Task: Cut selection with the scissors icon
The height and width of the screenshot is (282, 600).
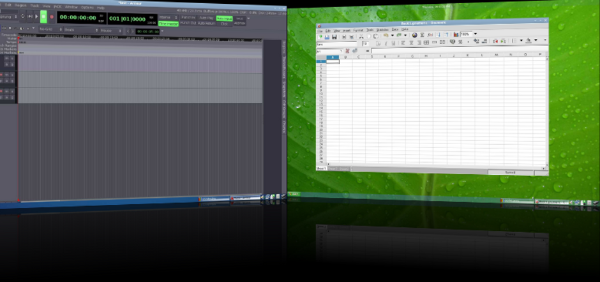Action: tap(361, 36)
